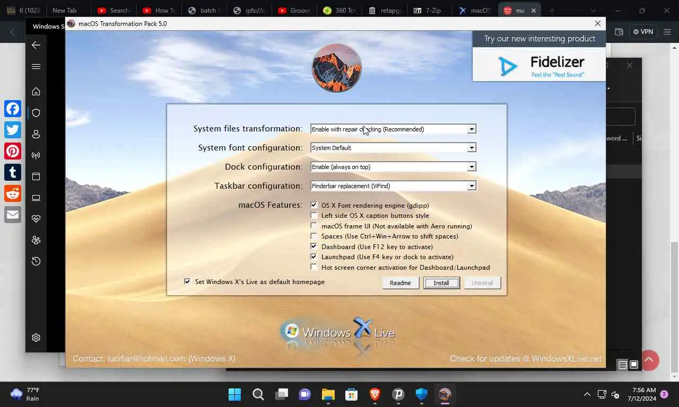Viewport: 679px width, 407px height.
Task: Switch to retapga browser tab
Action: 385,11
